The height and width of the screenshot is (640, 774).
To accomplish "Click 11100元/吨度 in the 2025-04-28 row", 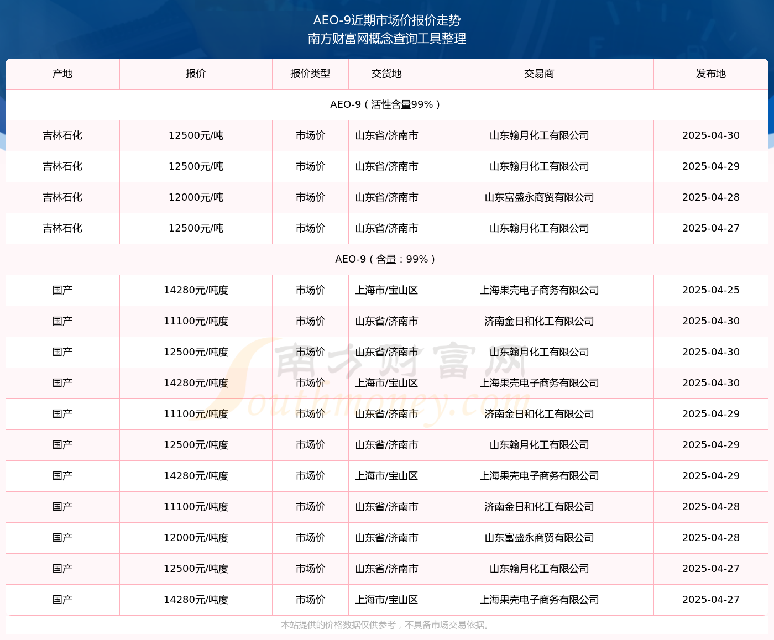I will 196,507.
